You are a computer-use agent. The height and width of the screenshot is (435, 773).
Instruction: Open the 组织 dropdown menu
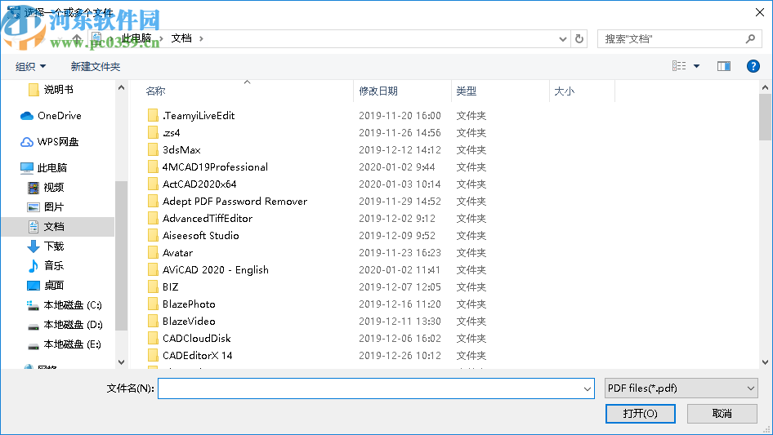tap(30, 66)
